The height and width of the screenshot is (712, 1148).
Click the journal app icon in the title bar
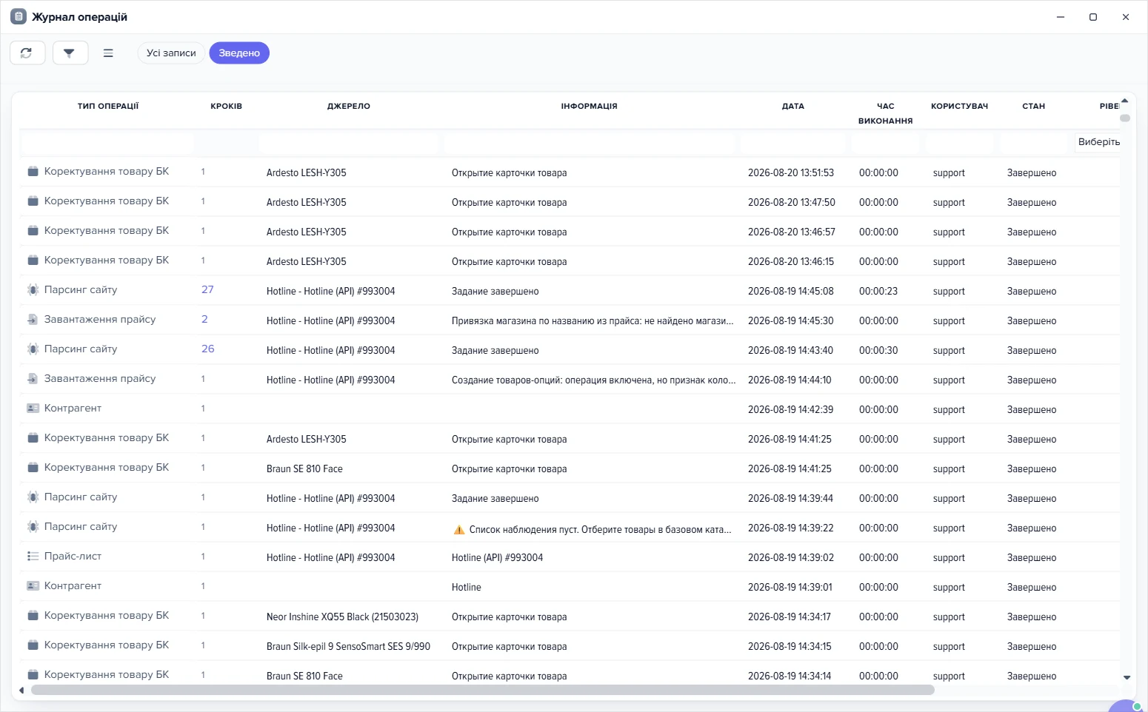(19, 16)
